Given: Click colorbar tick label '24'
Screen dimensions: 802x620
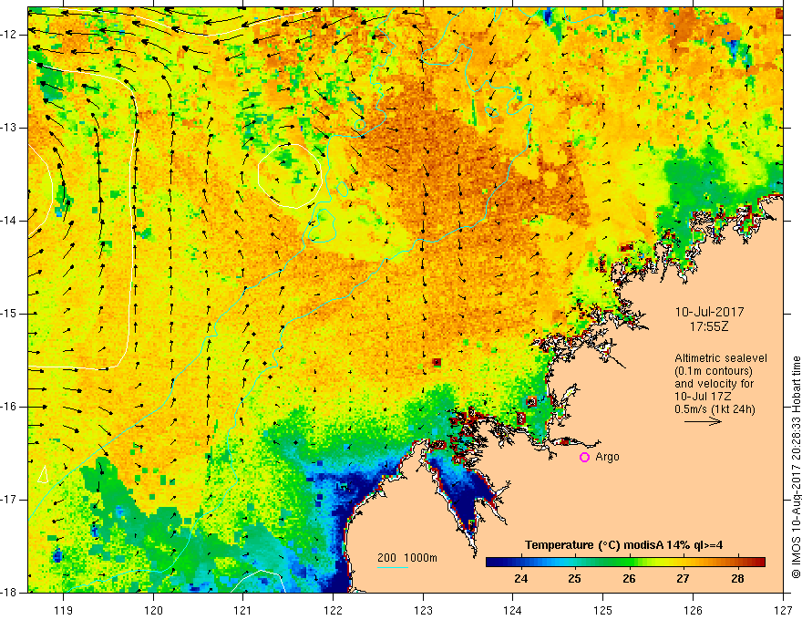Looking at the screenshot, I should pyautogui.click(x=521, y=579).
